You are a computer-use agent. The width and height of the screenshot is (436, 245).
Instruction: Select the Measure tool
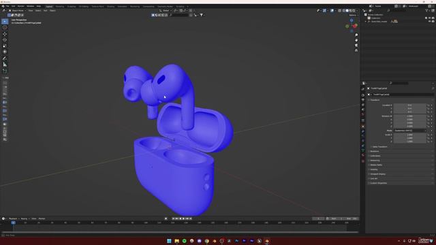pos(5,65)
